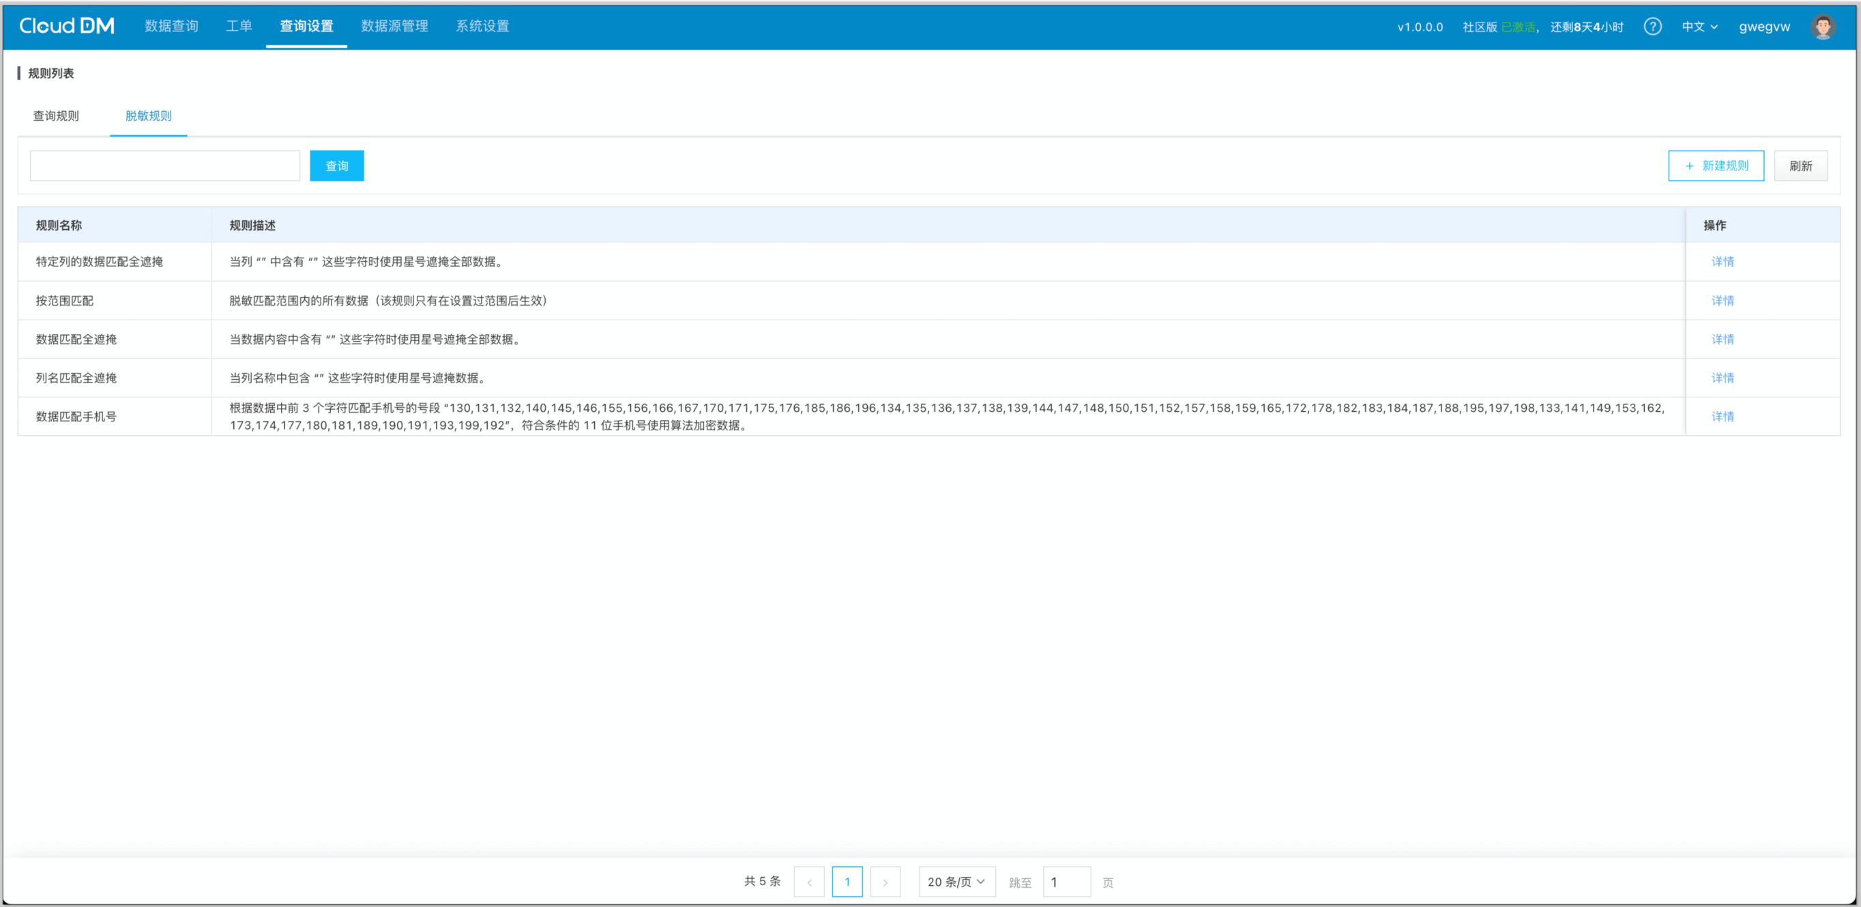The height and width of the screenshot is (907, 1861).
Task: Go to previous page arrow
Action: (x=808, y=882)
